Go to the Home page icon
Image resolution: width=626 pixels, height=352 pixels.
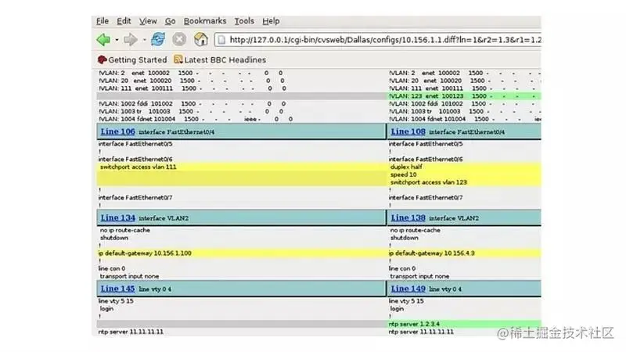point(200,39)
